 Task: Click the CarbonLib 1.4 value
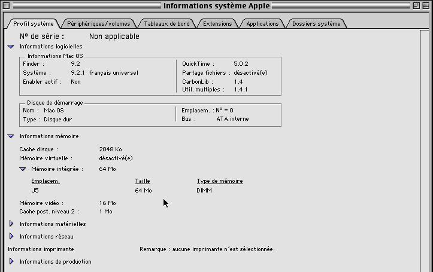(x=238, y=81)
